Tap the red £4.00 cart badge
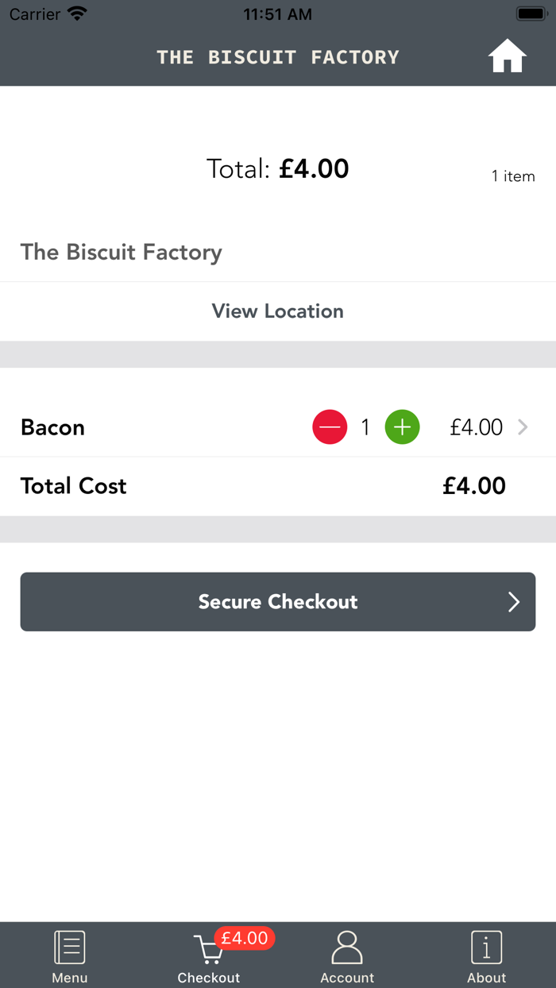This screenshot has width=556, height=988. click(x=245, y=938)
